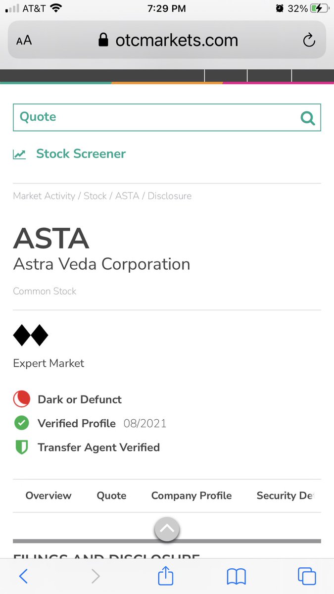This screenshot has height=594, width=334.
Task: Reload the page with the refresh icon
Action: coord(309,40)
